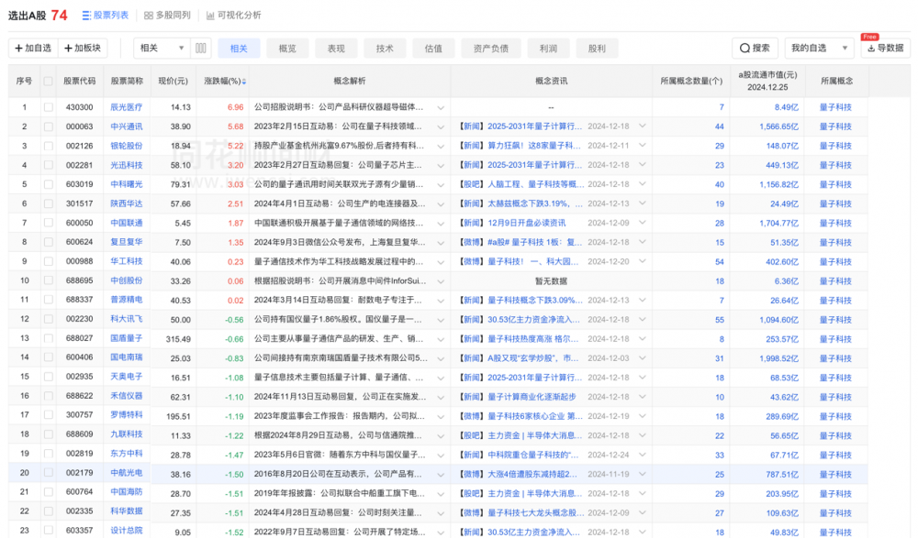918x538 pixels.
Task: Open the 可视化分析 chart view
Action: pyautogui.click(x=211, y=16)
